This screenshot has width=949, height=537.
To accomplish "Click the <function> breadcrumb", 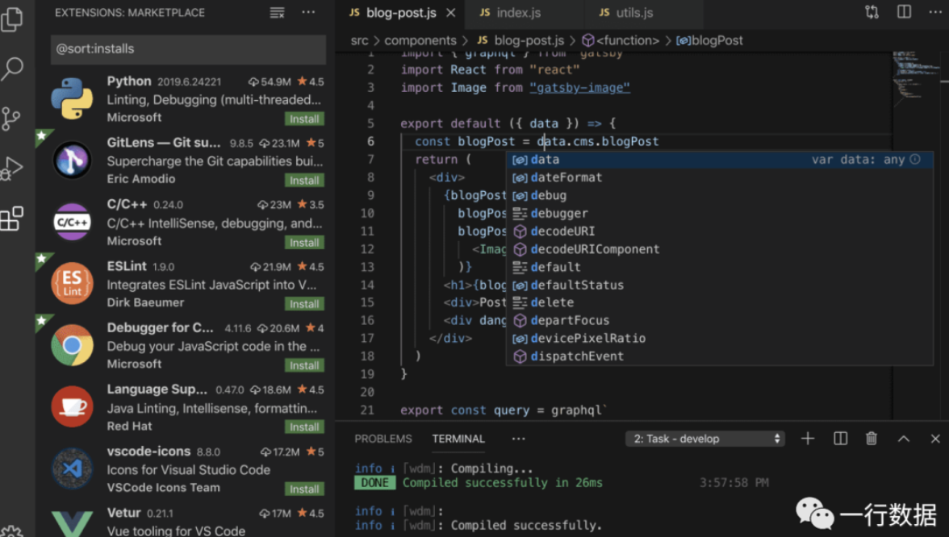I will pyautogui.click(x=621, y=40).
